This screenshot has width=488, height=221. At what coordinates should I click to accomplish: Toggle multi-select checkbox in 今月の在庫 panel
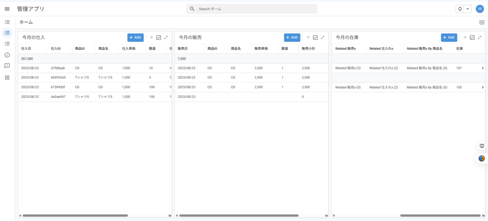[x=472, y=38]
